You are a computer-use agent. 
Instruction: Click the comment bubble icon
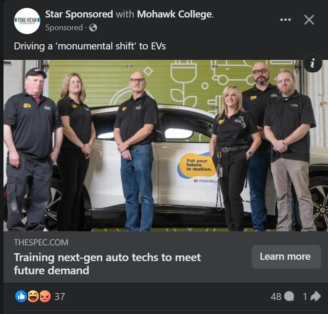pos(289,296)
